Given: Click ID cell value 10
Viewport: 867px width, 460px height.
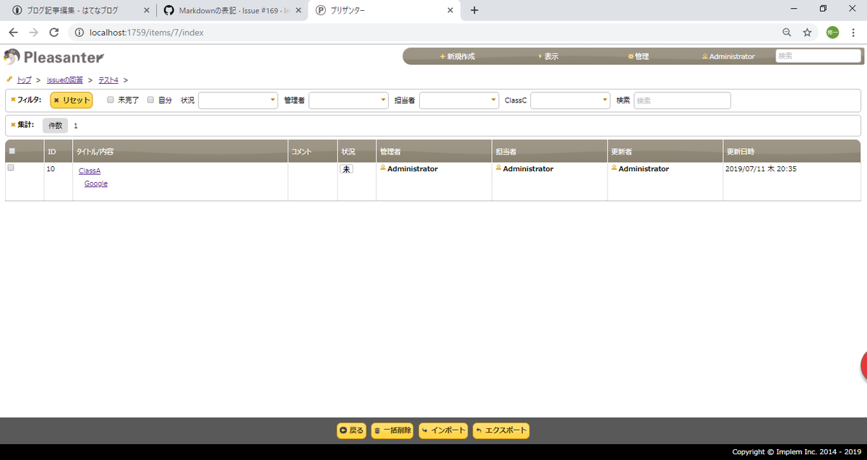Looking at the screenshot, I should [x=51, y=169].
